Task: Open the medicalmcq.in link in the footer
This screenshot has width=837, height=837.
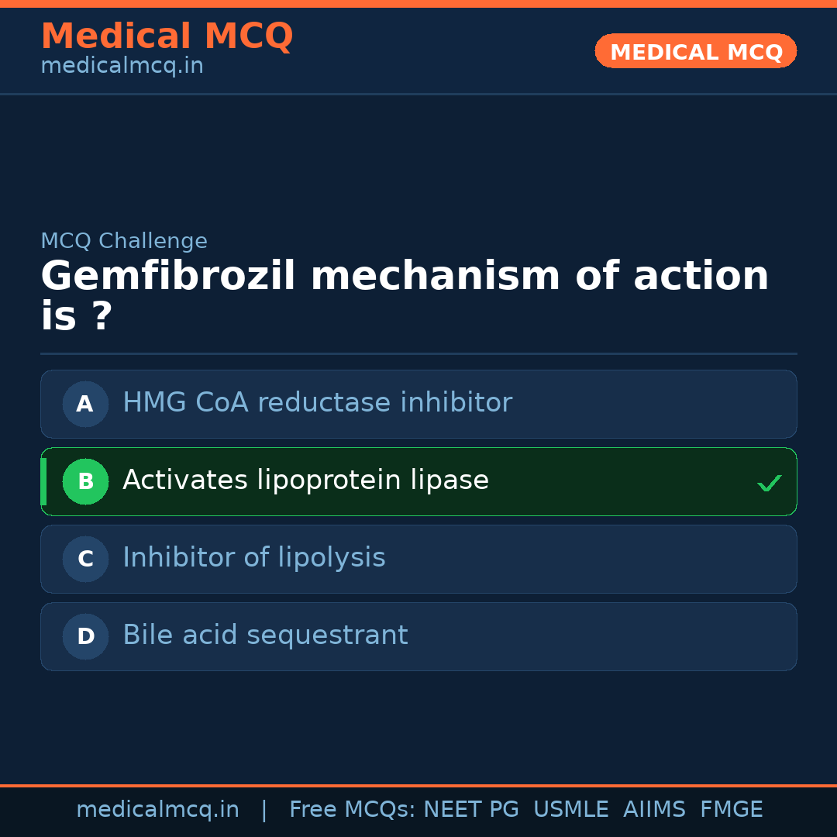Action: (157, 810)
